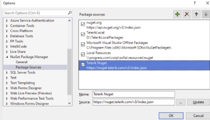
Task: Move selected package source up
Action: click(196, 14)
